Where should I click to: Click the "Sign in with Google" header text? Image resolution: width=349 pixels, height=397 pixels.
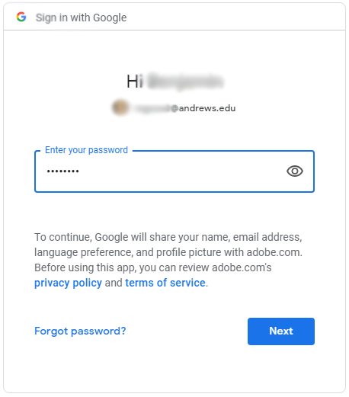81,18
